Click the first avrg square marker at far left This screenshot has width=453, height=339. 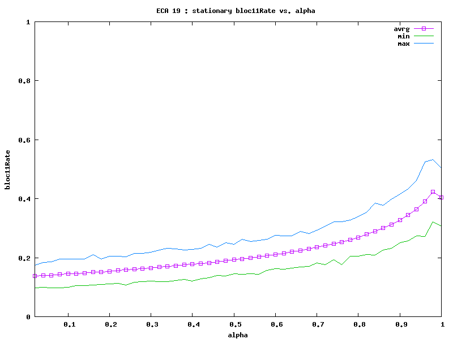point(35,276)
